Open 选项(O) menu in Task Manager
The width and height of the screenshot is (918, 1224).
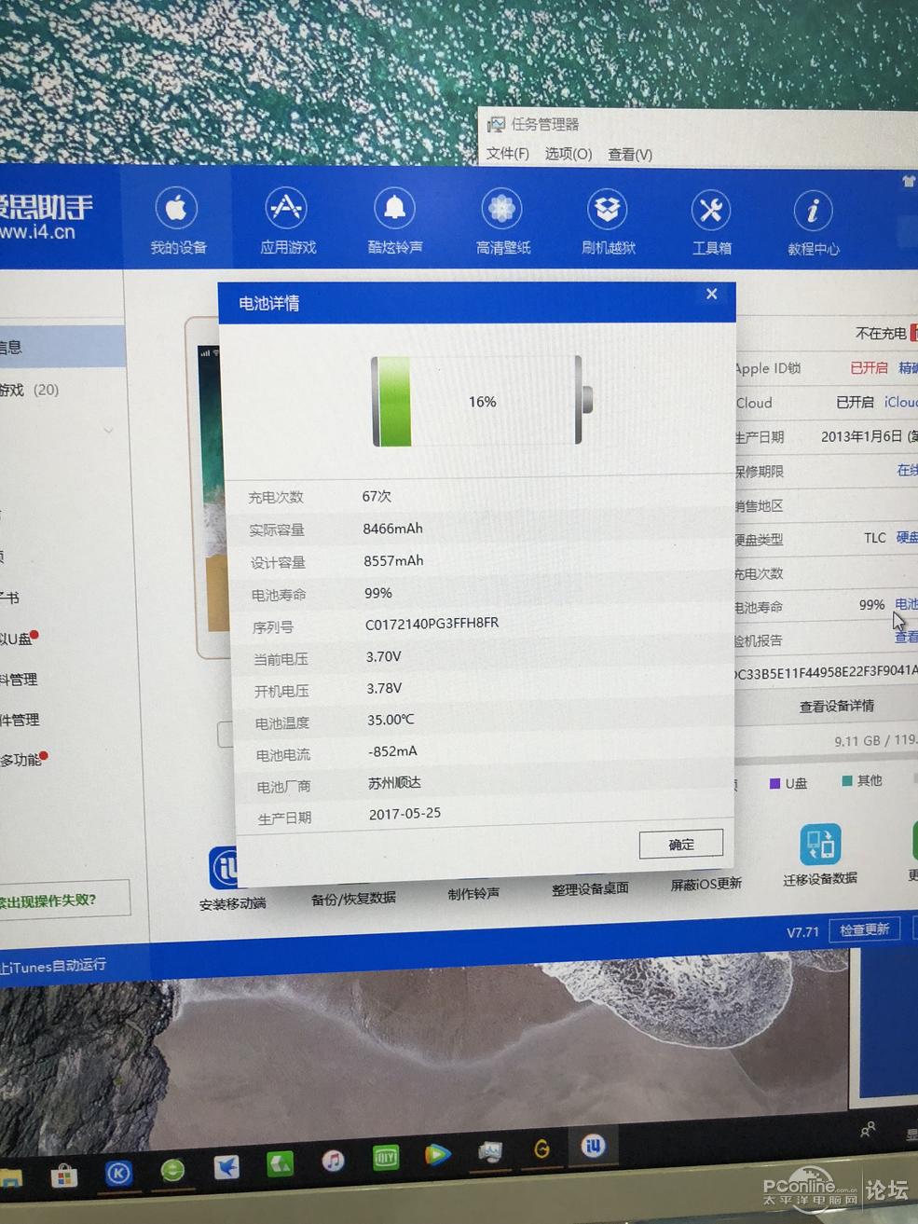pos(569,154)
